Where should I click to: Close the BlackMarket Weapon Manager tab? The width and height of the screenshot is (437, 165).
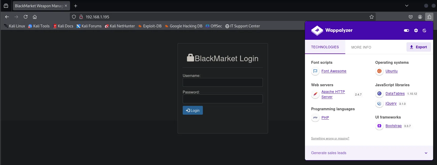(x=66, y=6)
